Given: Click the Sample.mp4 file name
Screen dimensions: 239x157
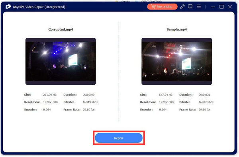Looking at the screenshot, I should [176, 29].
